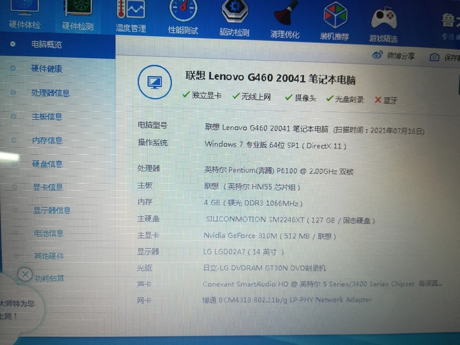Click the computer monitor icon beside the title
The width and height of the screenshot is (460, 345).
pos(155,82)
